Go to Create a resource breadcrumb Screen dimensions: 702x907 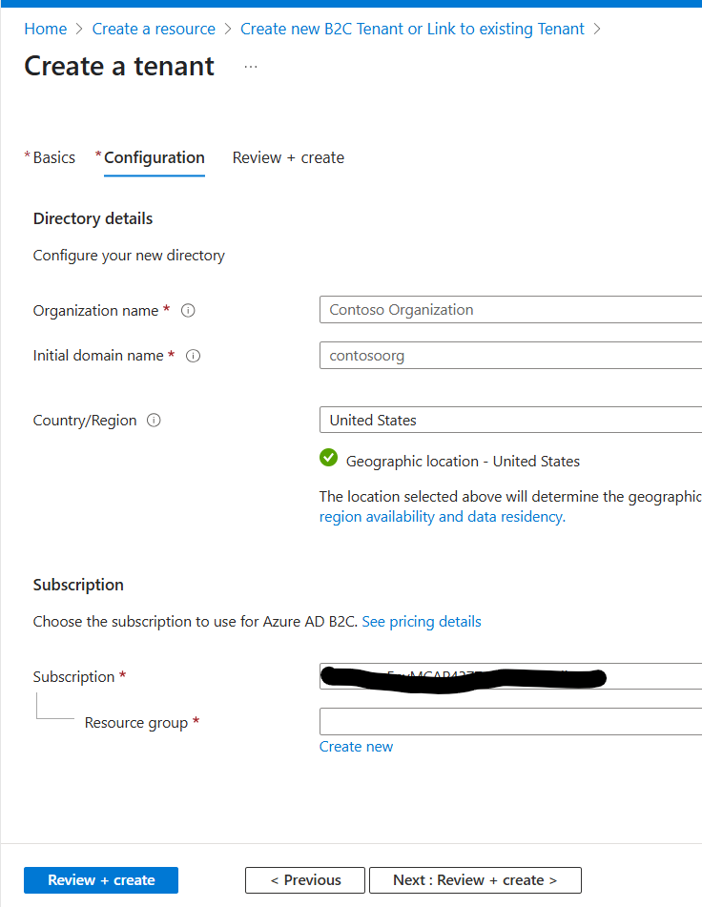coord(154,29)
